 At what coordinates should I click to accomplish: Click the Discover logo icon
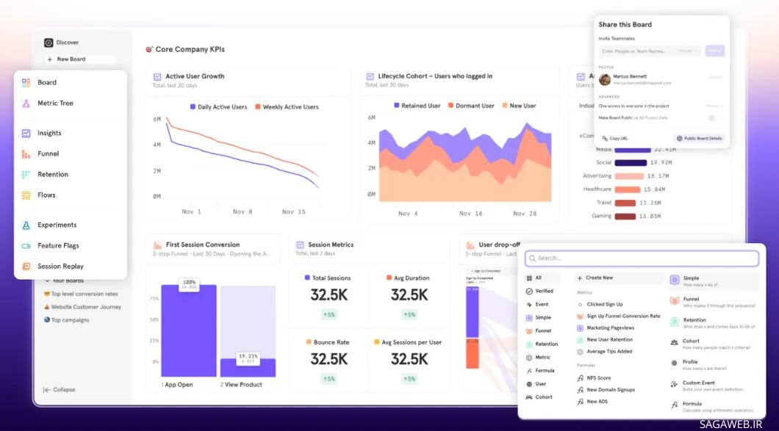pos(49,43)
